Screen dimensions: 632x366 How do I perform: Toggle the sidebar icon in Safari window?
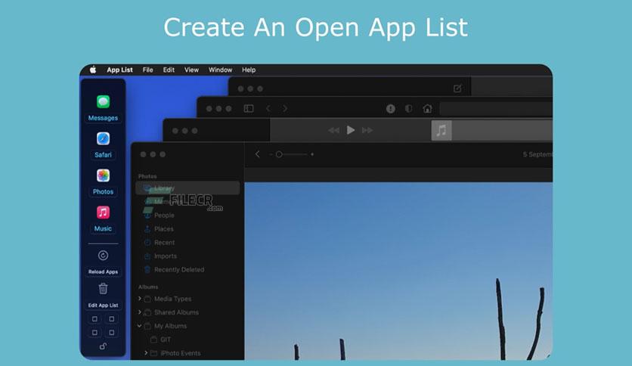249,108
